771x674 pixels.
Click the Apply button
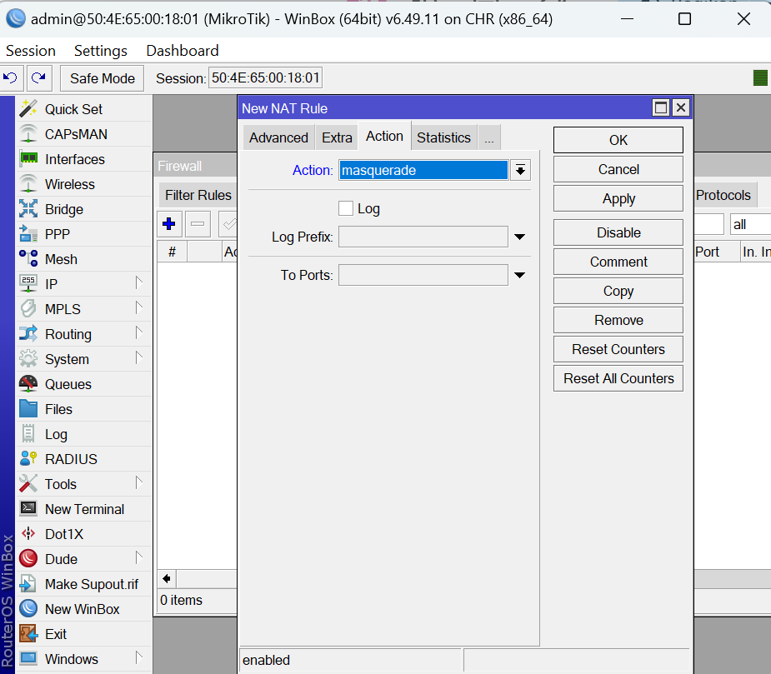[x=618, y=198]
